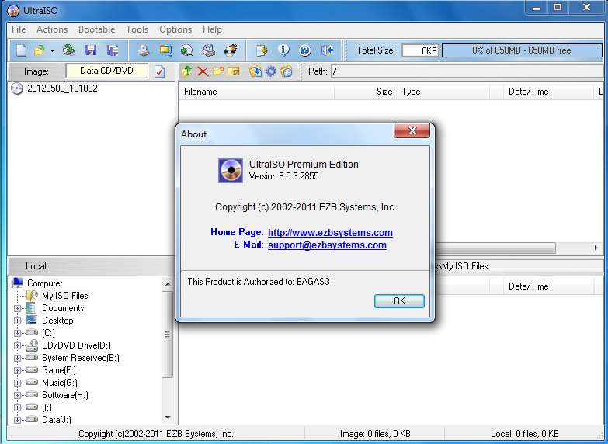
Task: Click the blue question mark Help icon
Action: 305,50
